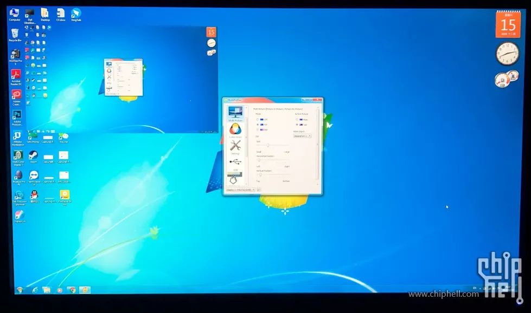Select the PBP mode radio button

tap(258, 129)
